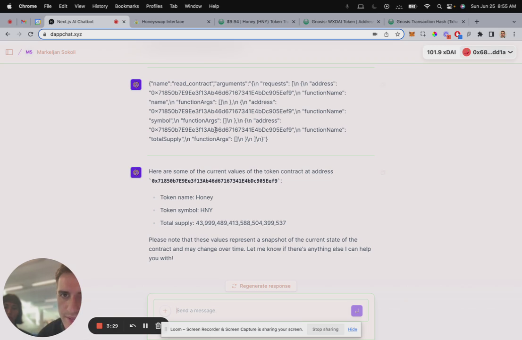Open the Bookmarks menu

coord(127,6)
